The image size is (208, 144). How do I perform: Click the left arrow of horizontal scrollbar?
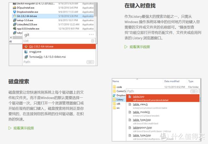pyautogui.click(x=11, y=38)
